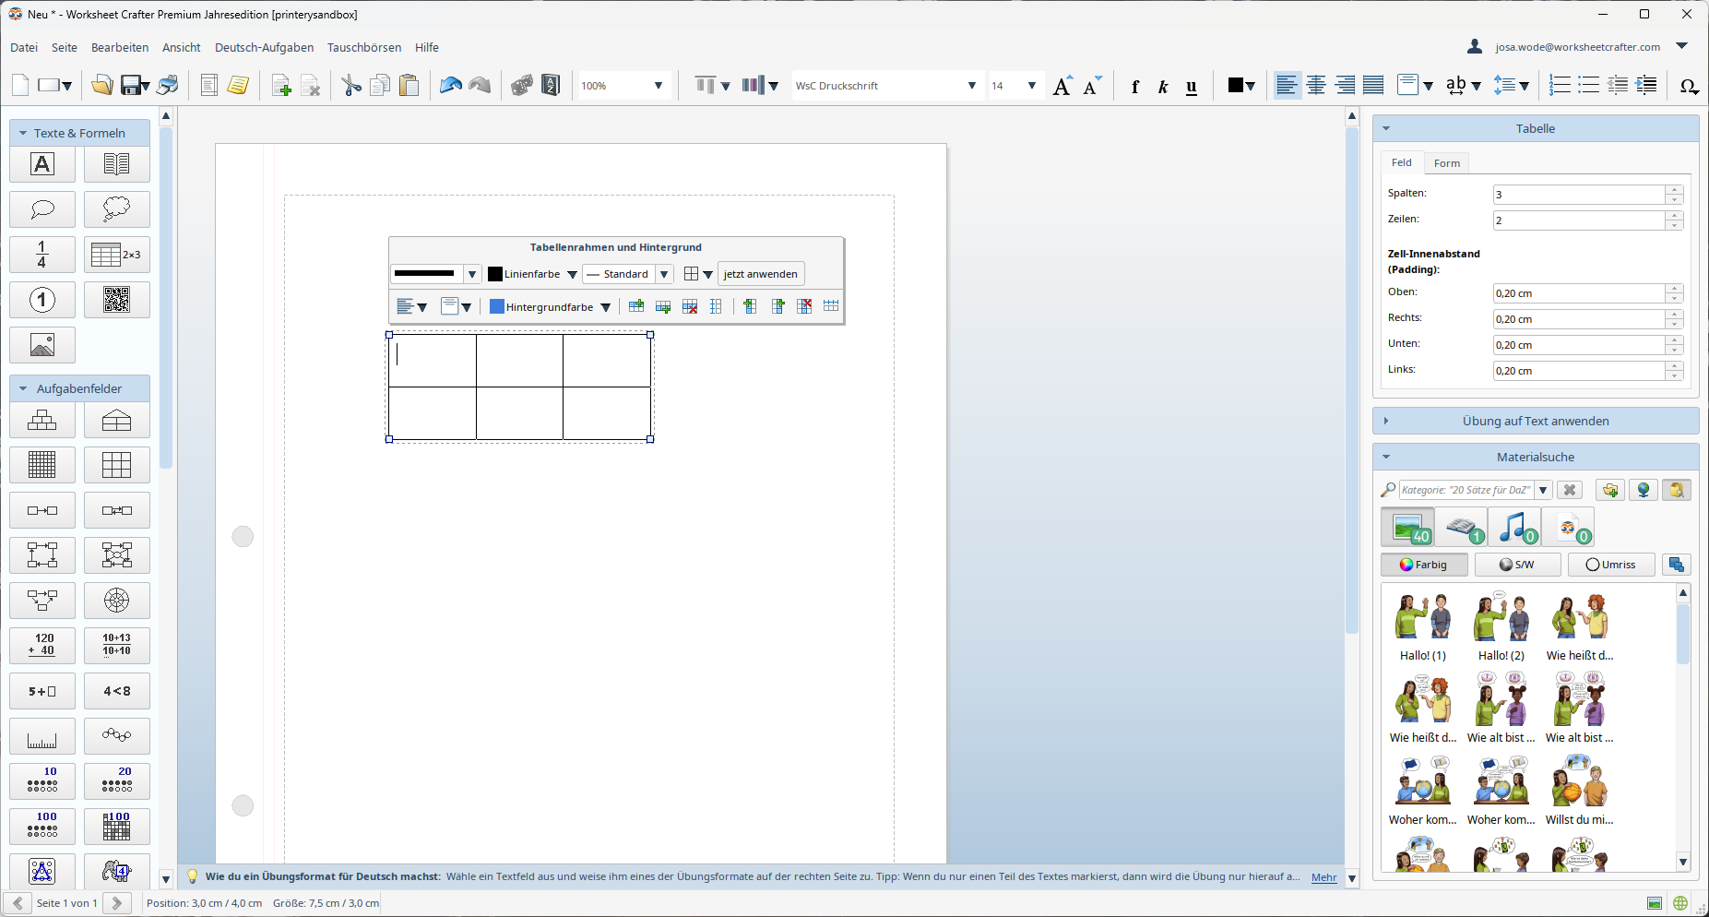Insert an image placeholder item
The image size is (1709, 917).
[x=42, y=345]
